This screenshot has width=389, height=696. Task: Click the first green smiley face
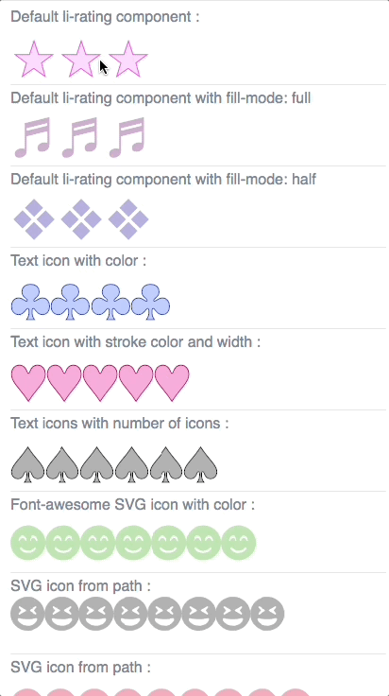pyautogui.click(x=28, y=543)
